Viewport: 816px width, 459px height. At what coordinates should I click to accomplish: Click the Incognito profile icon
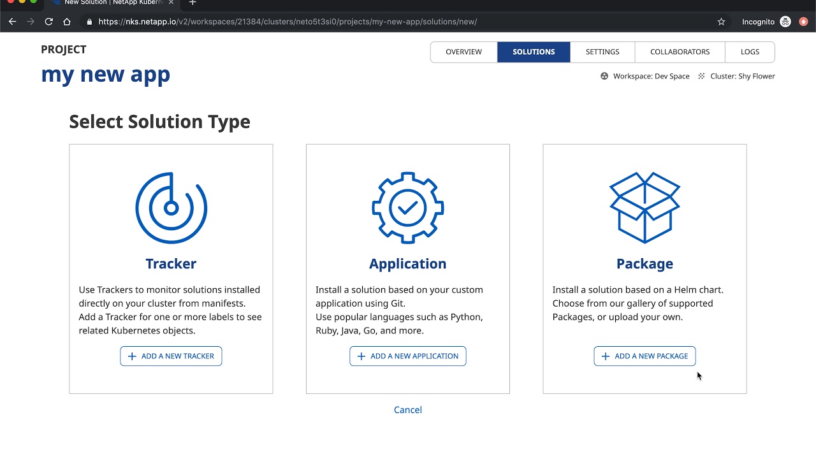click(x=785, y=22)
